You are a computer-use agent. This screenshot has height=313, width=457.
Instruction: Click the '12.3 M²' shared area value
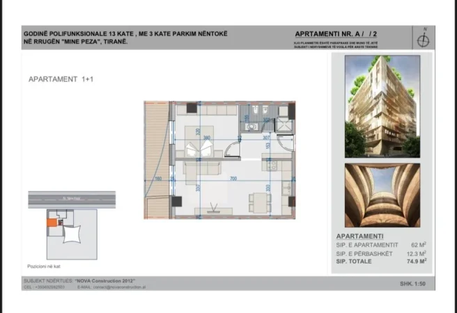pyautogui.click(x=417, y=253)
